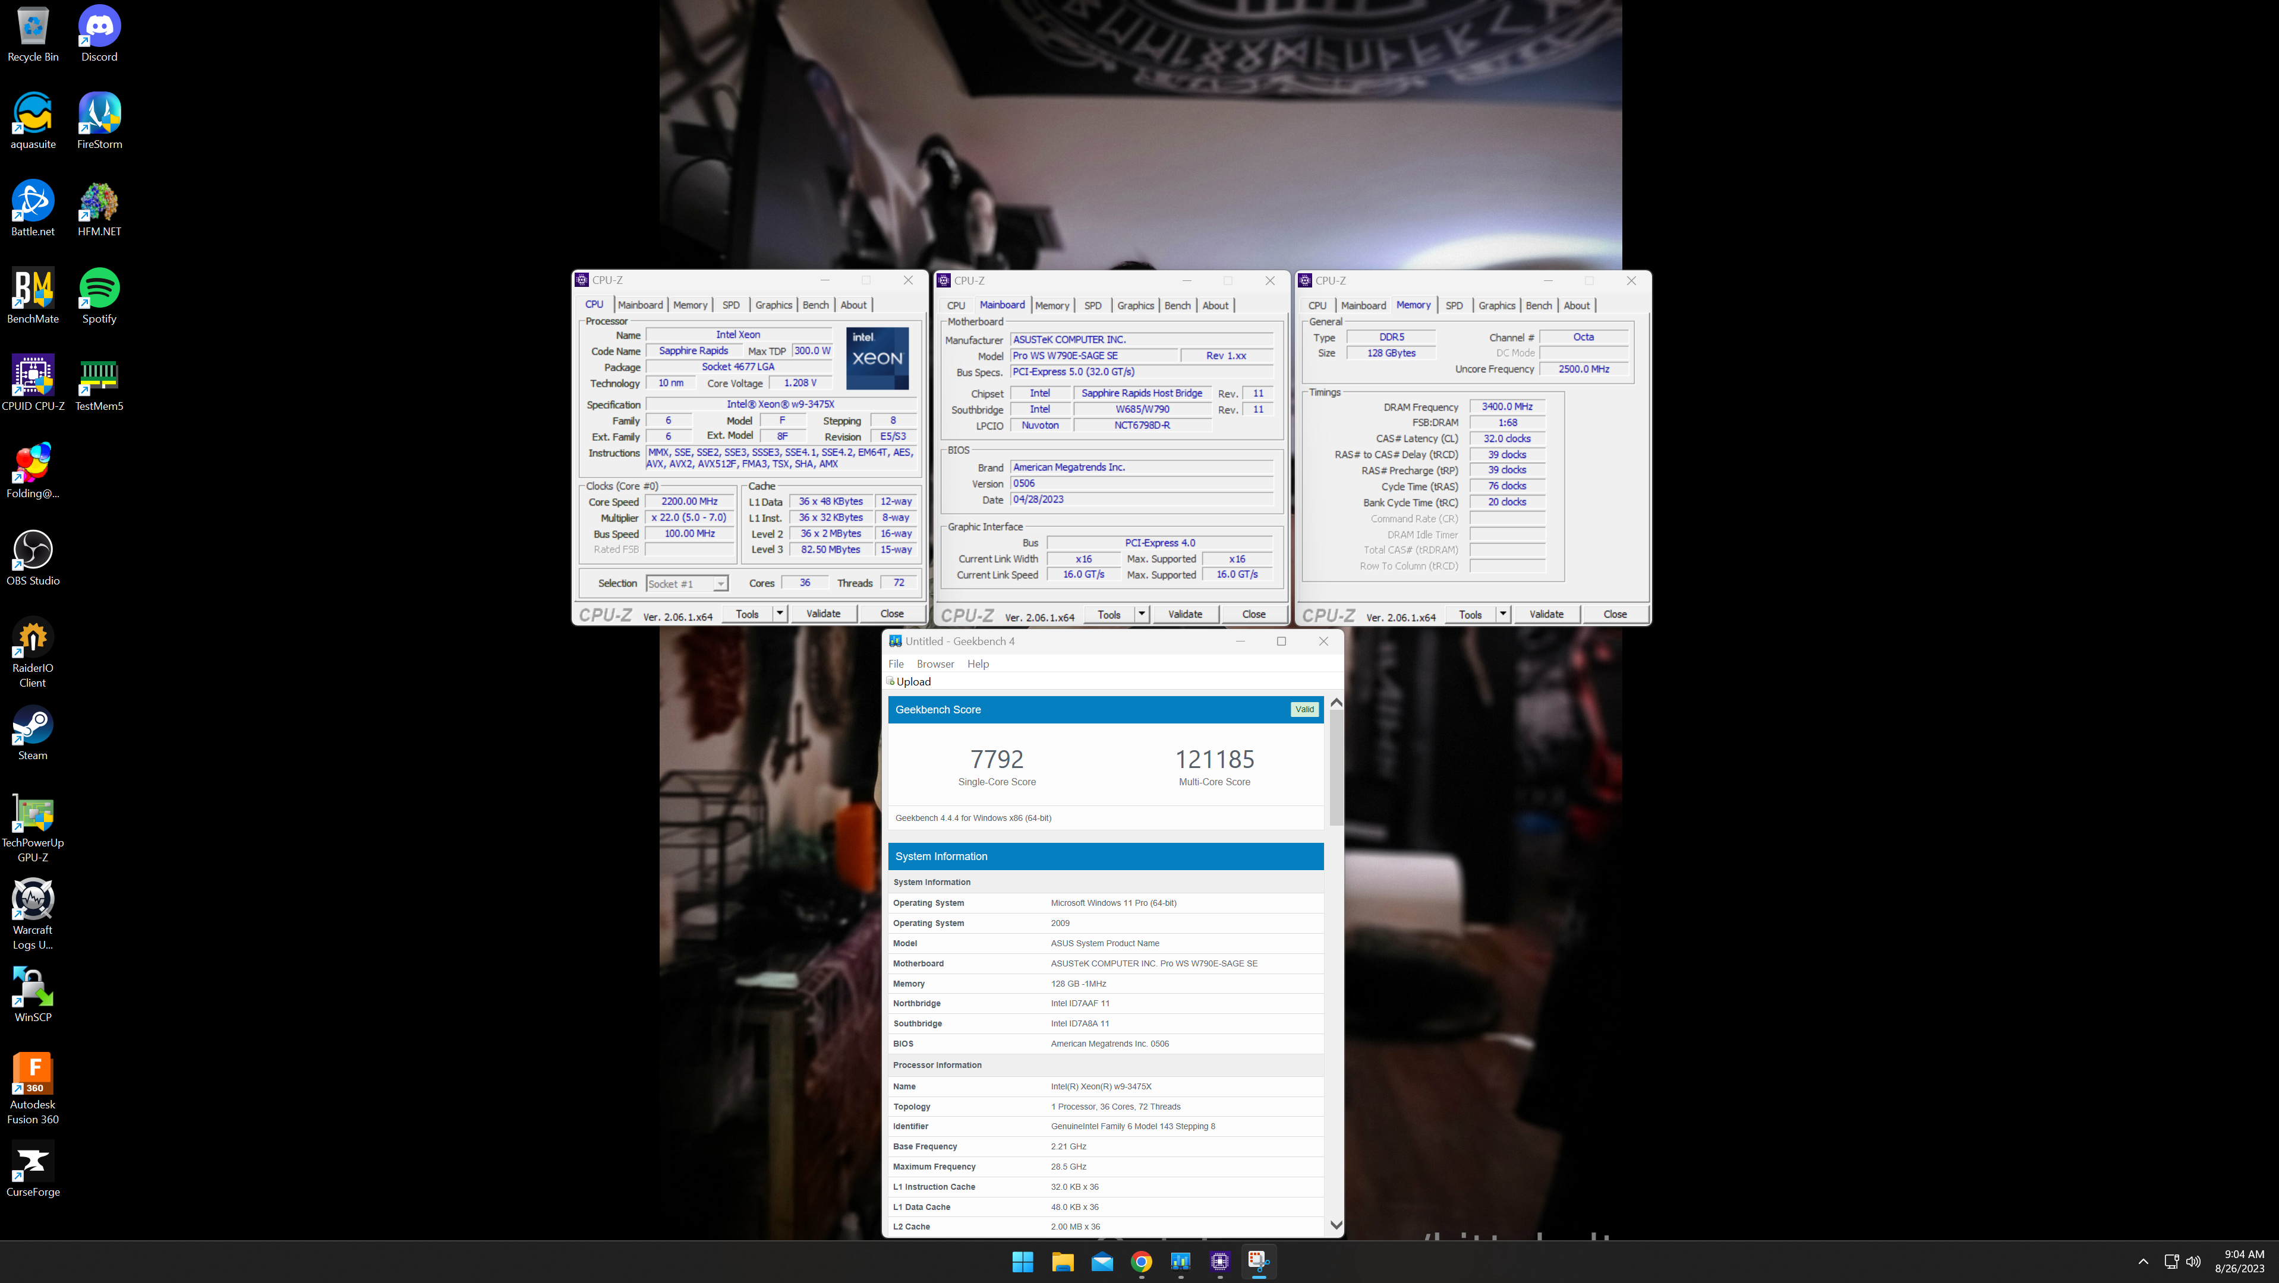Launch CurseForge from the desktop

tap(33, 1169)
